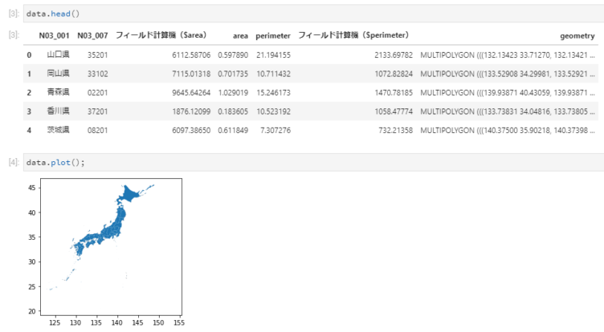Click the フィールド計算機 ($perimeter) column header
Viewport: 604px width, 332px height.
(x=353, y=35)
